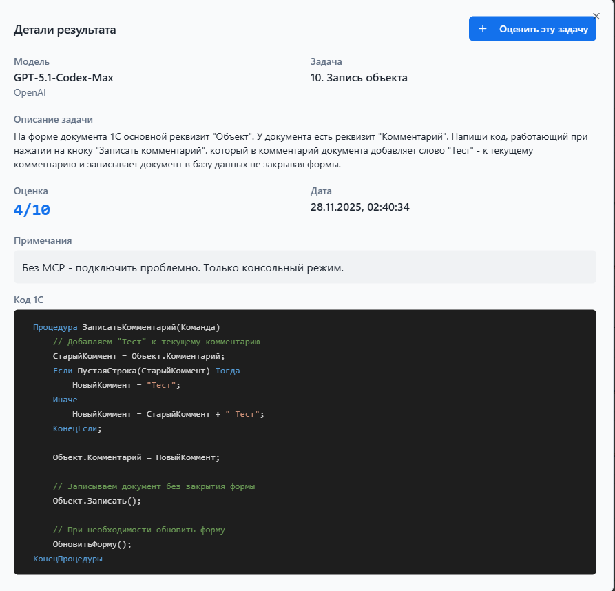This screenshot has width=615, height=591.
Task: Select the model name GPT-5.1-Codex-Max
Action: [65, 77]
